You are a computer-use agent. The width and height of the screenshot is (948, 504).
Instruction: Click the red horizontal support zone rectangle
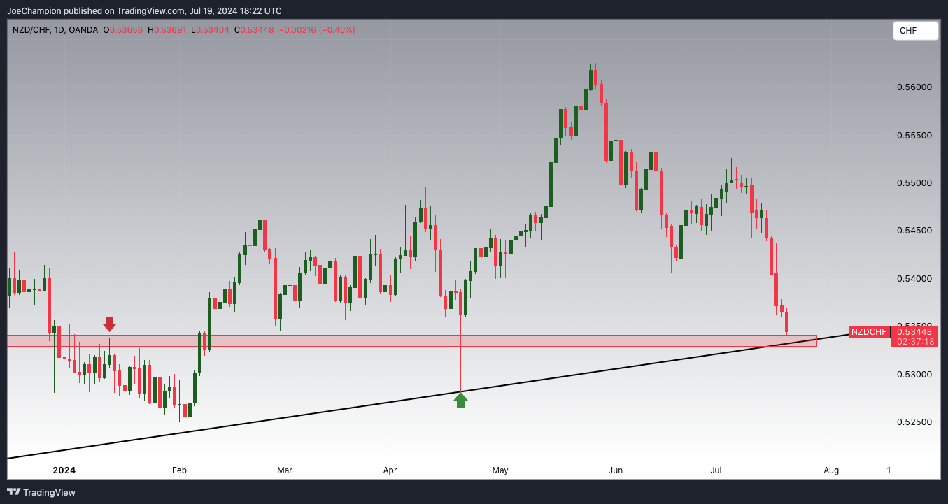[411, 340]
